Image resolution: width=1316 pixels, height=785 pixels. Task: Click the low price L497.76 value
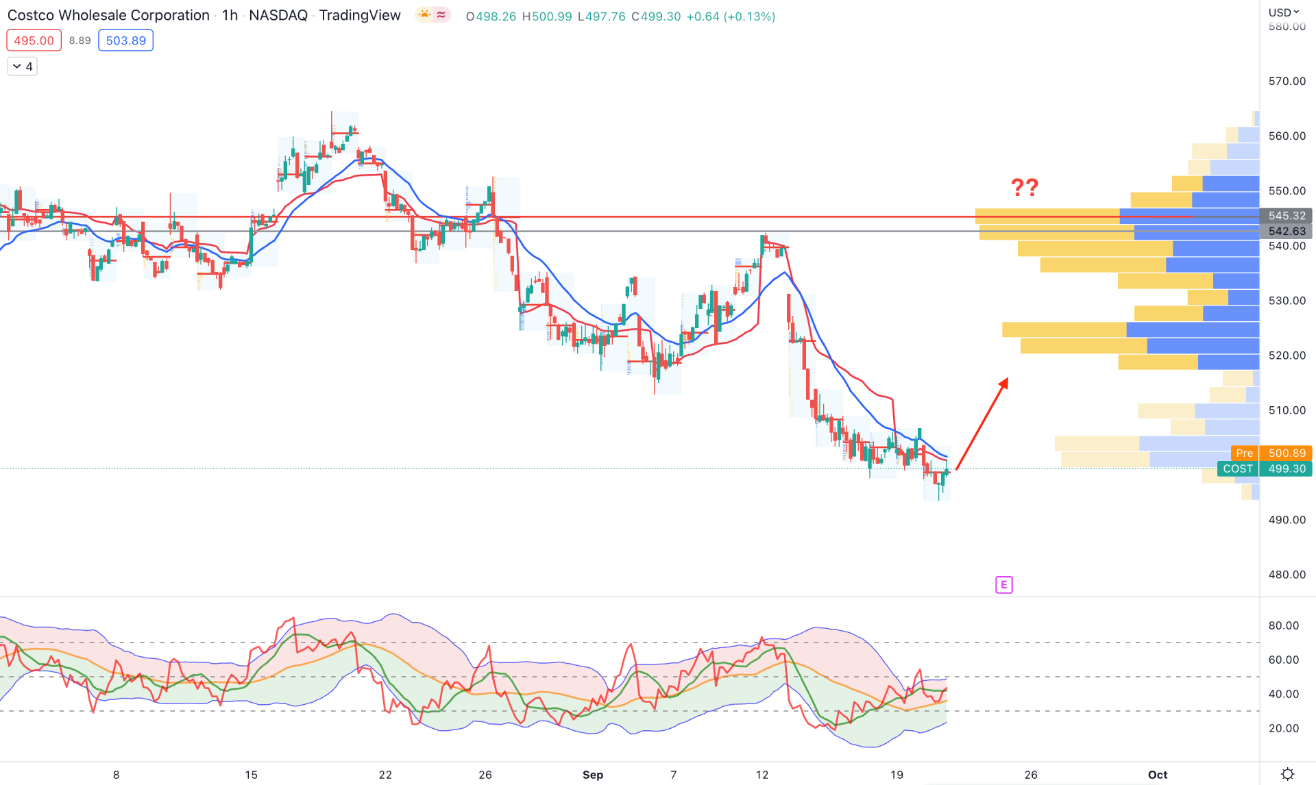[601, 16]
